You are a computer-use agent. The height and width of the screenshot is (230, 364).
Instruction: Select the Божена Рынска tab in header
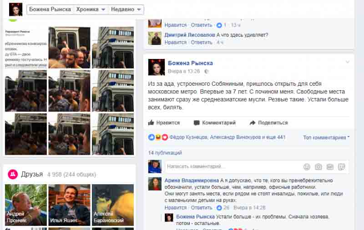click(x=50, y=10)
